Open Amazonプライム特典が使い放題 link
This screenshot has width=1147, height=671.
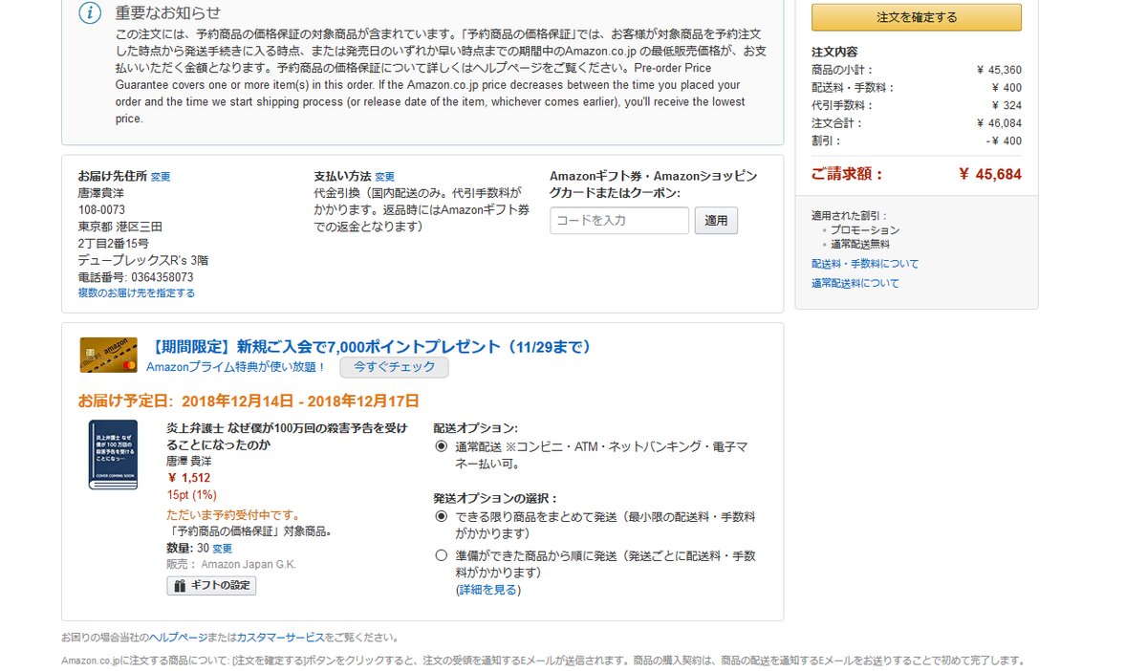click(236, 367)
